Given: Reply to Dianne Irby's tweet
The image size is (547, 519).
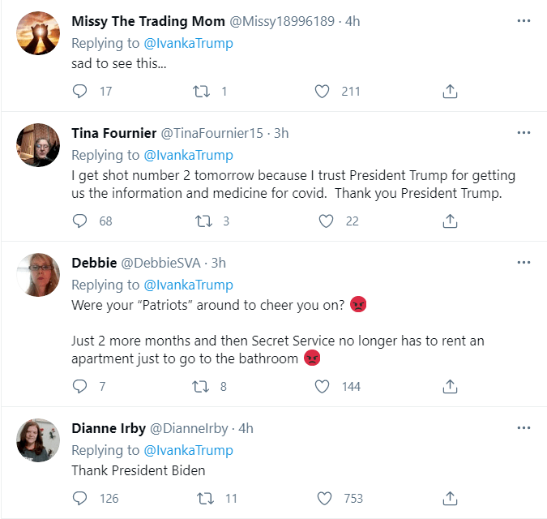Looking at the screenshot, I should [79, 498].
